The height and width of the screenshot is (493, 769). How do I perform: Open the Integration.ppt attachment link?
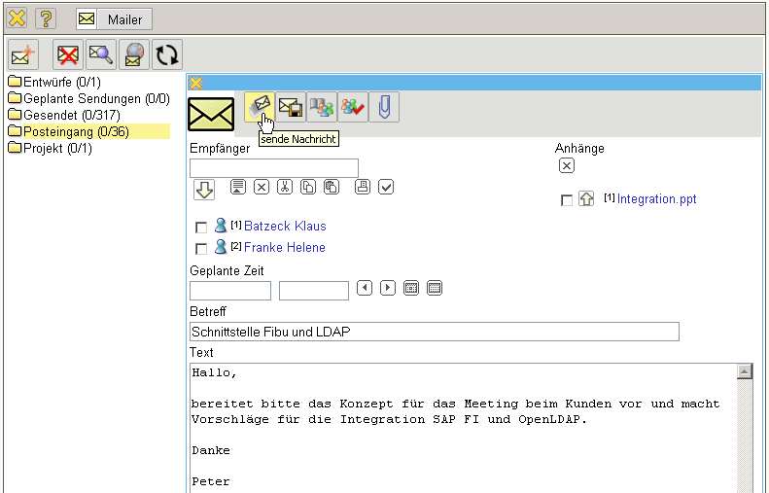[656, 199]
